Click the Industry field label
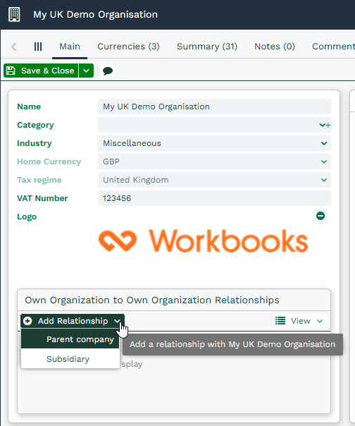355x426 pixels. pyautogui.click(x=35, y=143)
